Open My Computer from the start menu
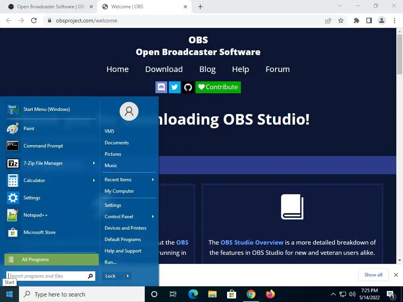 point(119,191)
